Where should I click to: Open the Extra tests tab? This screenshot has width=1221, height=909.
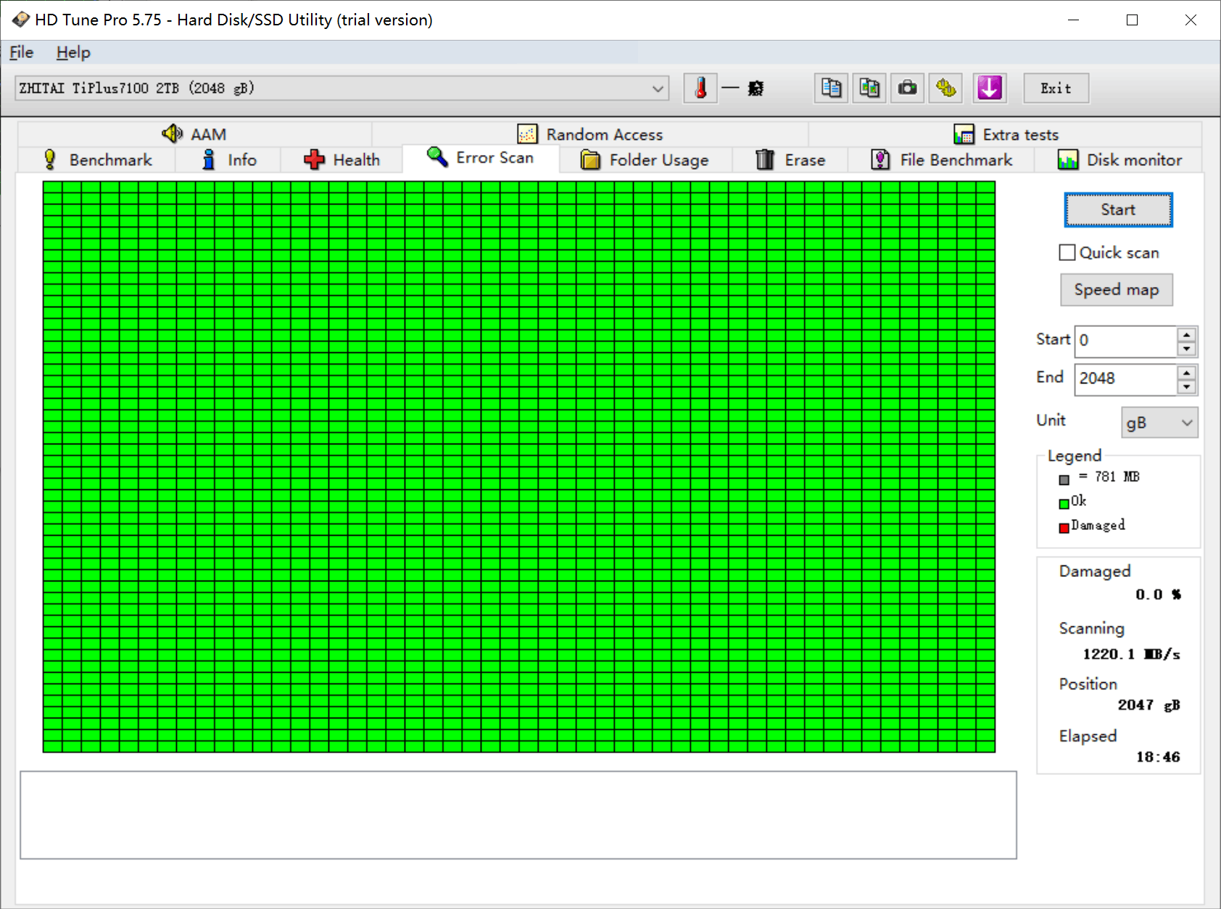[1006, 134]
